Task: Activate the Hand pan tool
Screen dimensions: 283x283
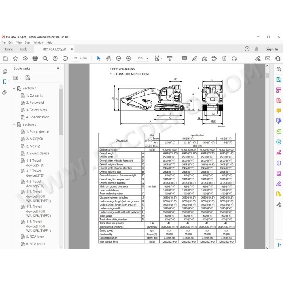Action: 109,58
